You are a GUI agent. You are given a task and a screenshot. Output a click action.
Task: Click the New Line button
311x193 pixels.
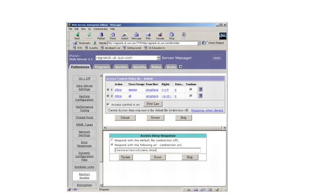(x=153, y=103)
